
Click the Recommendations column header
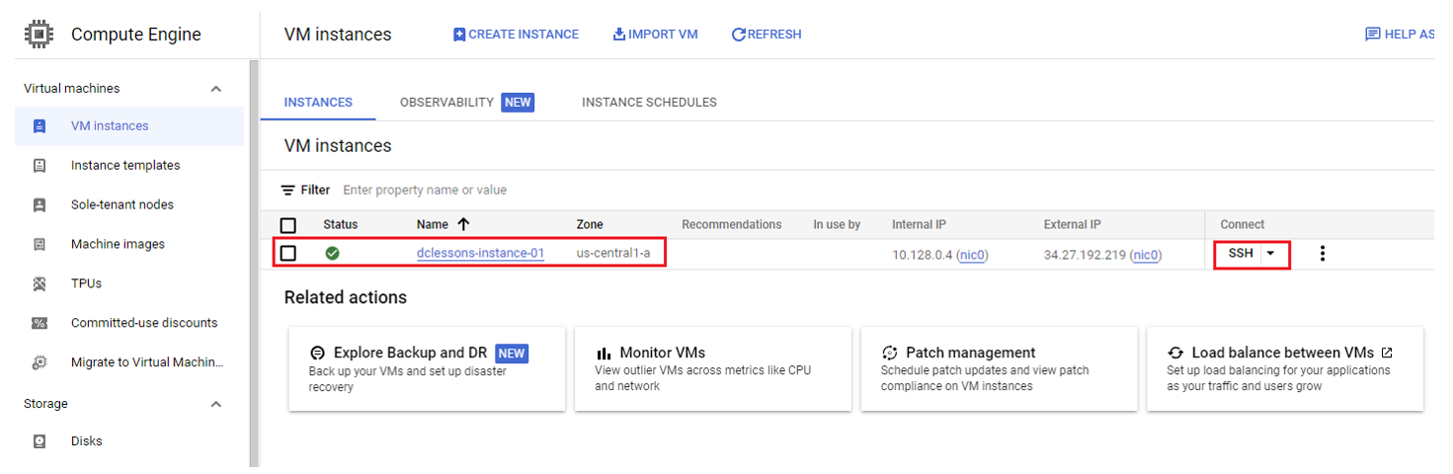pyautogui.click(x=731, y=225)
